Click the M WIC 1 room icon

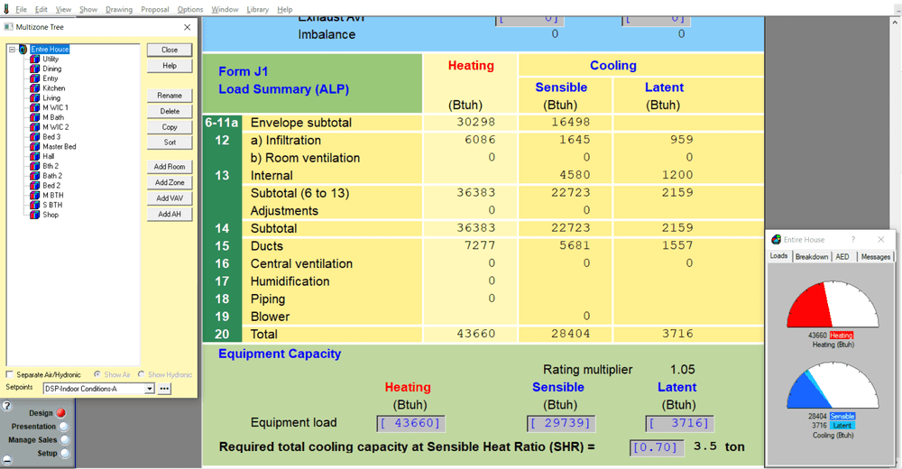click(x=35, y=107)
